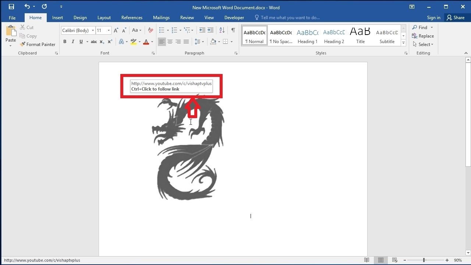Image resolution: width=471 pixels, height=265 pixels.
Task: Apply text effects and typography
Action: 121,42
